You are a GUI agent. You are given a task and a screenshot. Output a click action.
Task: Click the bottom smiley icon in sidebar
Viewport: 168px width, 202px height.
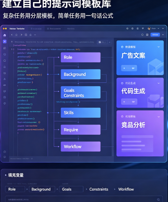[5, 157]
